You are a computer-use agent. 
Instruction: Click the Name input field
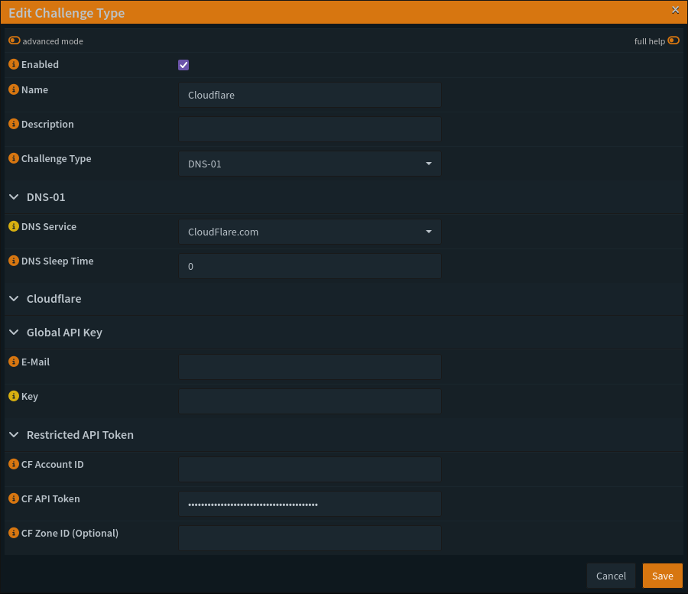tap(310, 95)
